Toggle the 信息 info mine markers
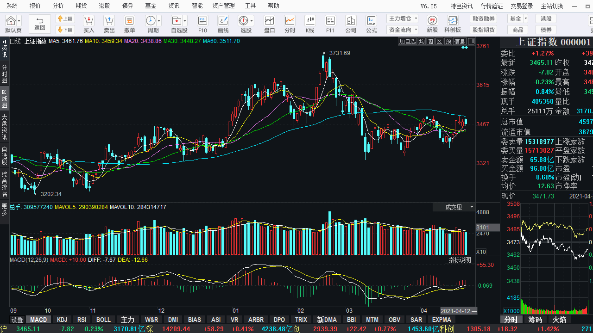This screenshot has width=593, height=333. 459,41
